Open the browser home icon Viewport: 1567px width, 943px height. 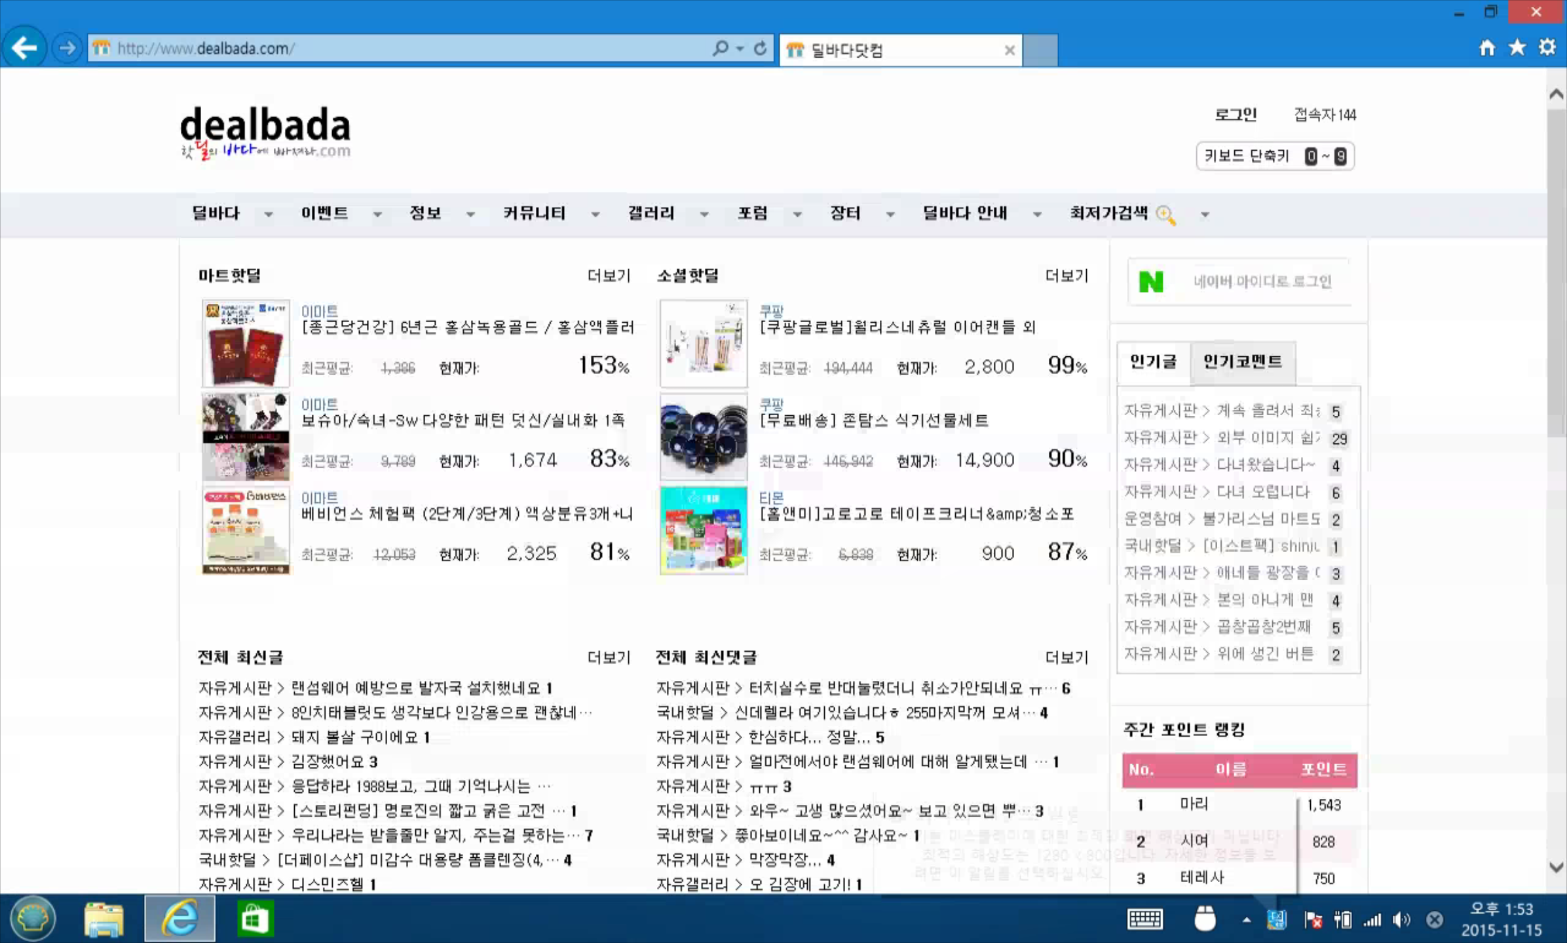coord(1486,48)
